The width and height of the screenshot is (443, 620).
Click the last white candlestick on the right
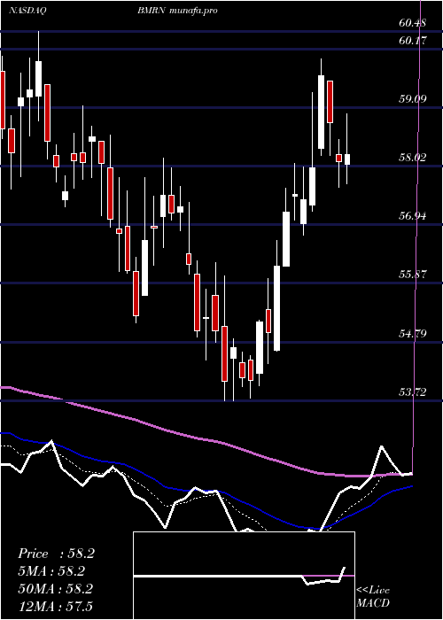tap(347, 159)
